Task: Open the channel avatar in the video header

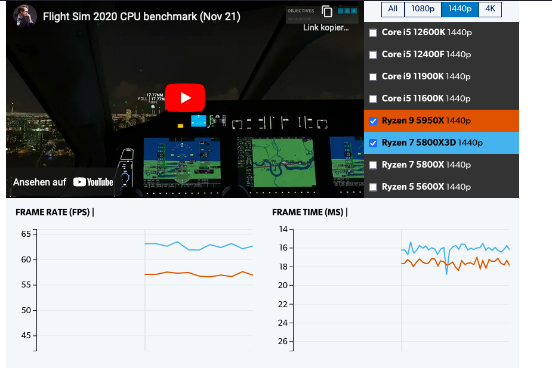Action: coord(25,16)
